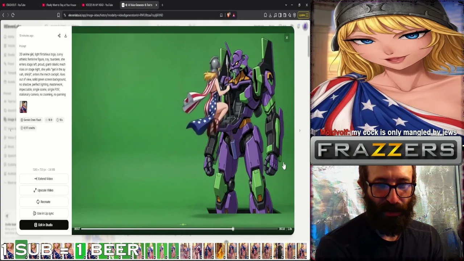Click the 10s duration chip
Image resolution: width=464 pixels, height=261 pixels.
point(60,120)
